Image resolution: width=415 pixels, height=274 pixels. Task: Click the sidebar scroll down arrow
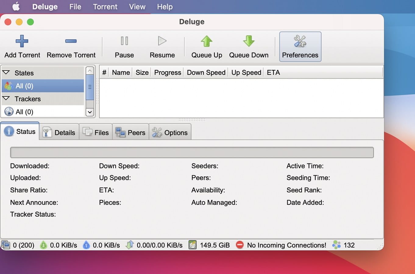90,112
